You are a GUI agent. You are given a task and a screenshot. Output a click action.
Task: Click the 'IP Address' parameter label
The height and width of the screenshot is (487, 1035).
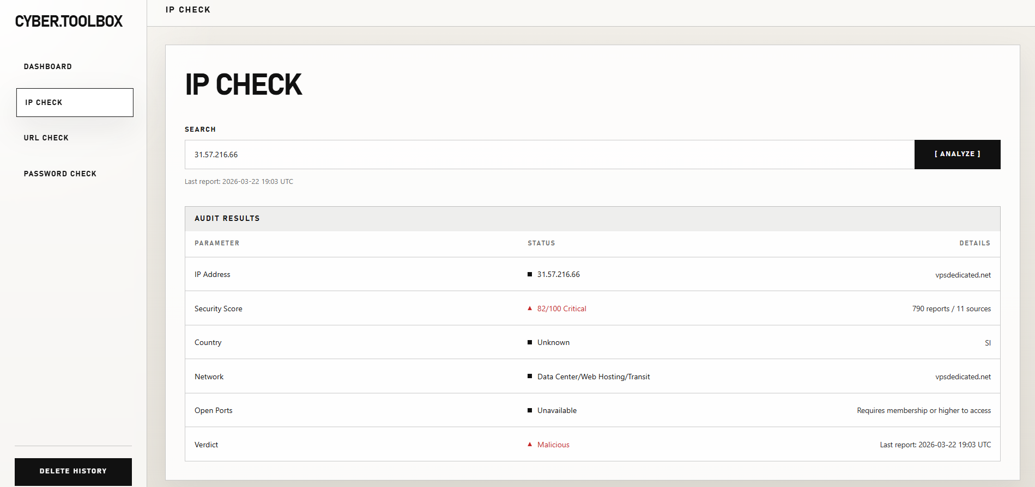click(x=212, y=274)
